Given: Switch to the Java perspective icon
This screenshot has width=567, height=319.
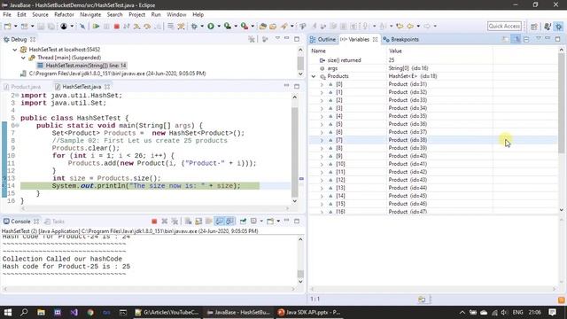Looking at the screenshot, I should pyautogui.click(x=548, y=27).
